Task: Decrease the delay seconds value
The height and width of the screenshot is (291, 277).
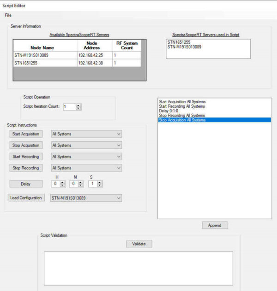Action: 100,186
